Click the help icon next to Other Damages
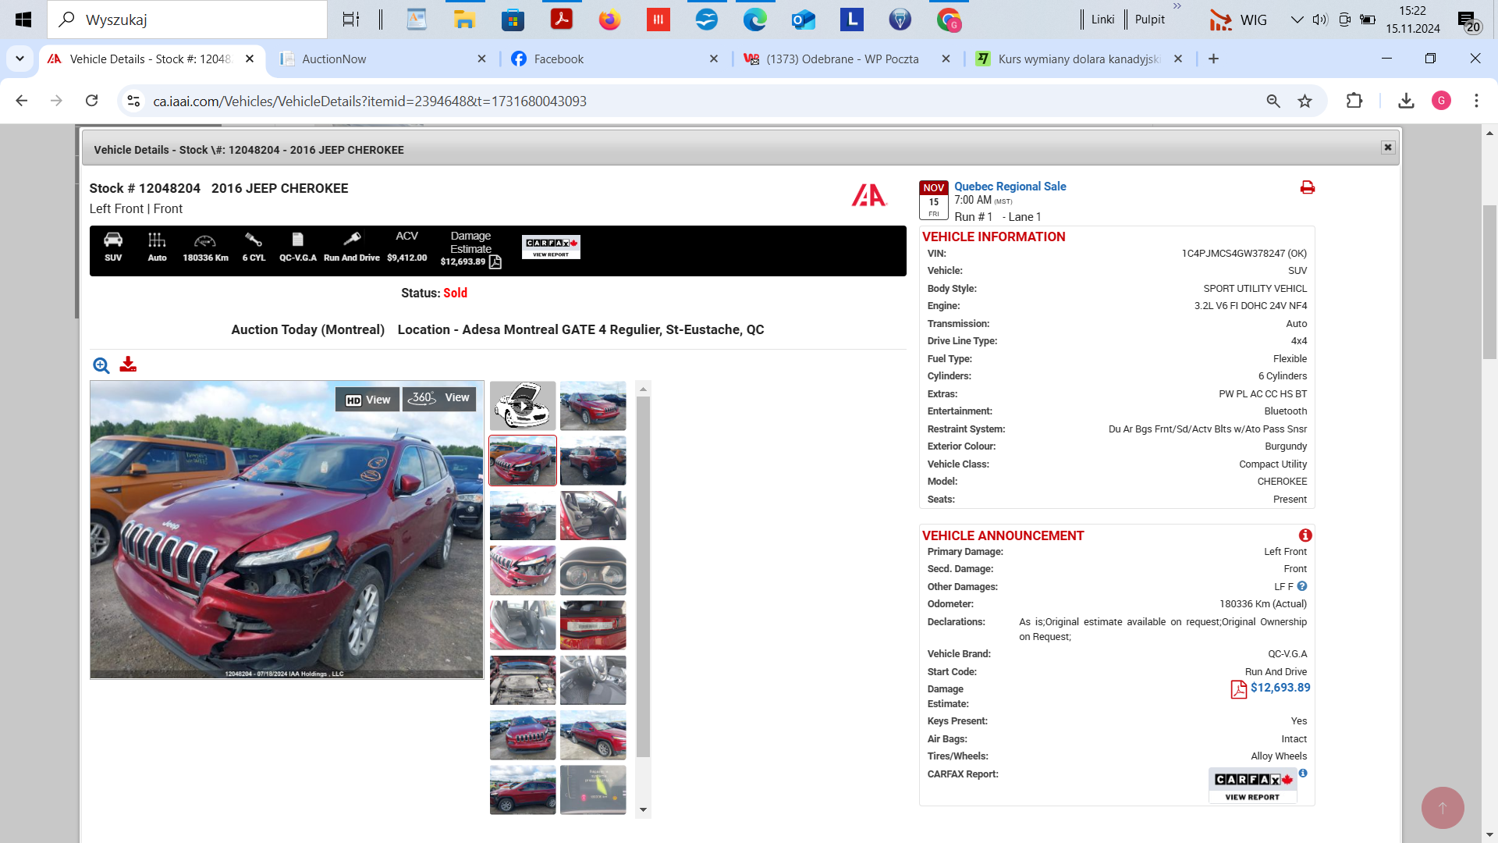The image size is (1498, 843). (x=1302, y=586)
